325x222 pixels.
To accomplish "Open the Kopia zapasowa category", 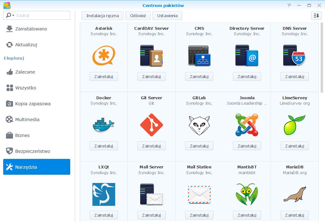I will (x=37, y=104).
